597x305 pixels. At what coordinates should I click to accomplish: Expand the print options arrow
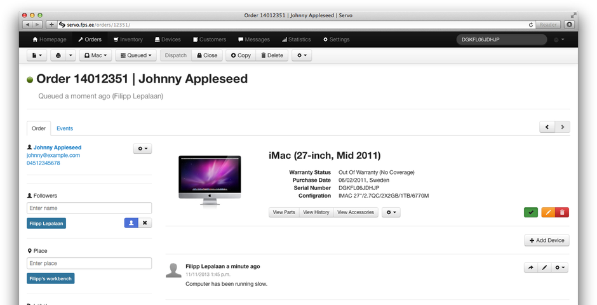[x=71, y=55]
